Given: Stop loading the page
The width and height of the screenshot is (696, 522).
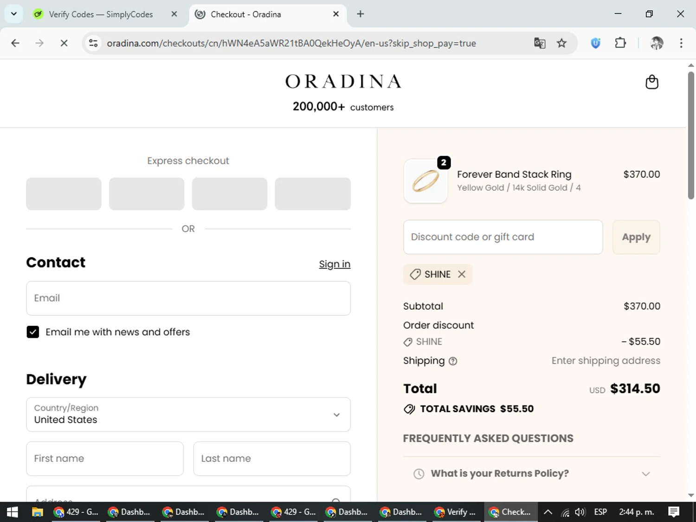Looking at the screenshot, I should [x=64, y=43].
